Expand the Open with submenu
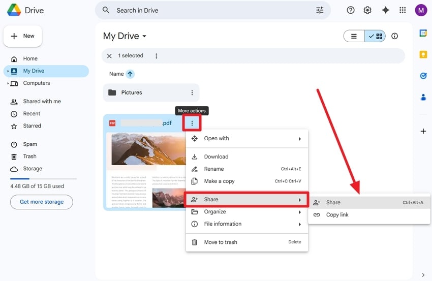This screenshot has width=432, height=281. tap(247, 139)
